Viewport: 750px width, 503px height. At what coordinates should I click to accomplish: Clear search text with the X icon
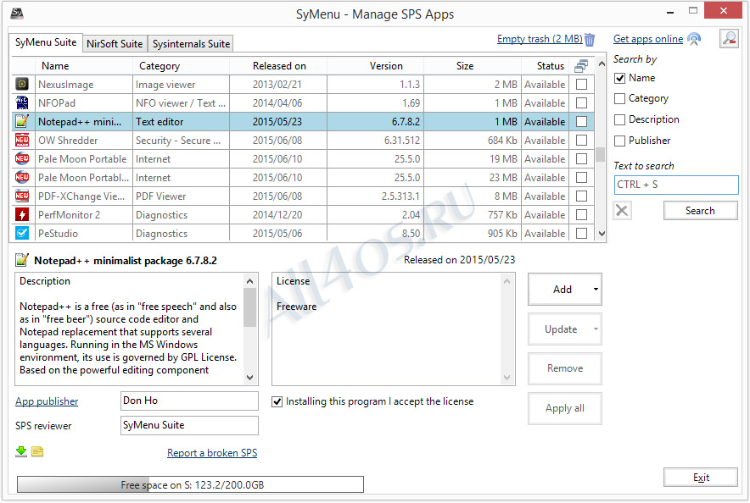tap(622, 211)
